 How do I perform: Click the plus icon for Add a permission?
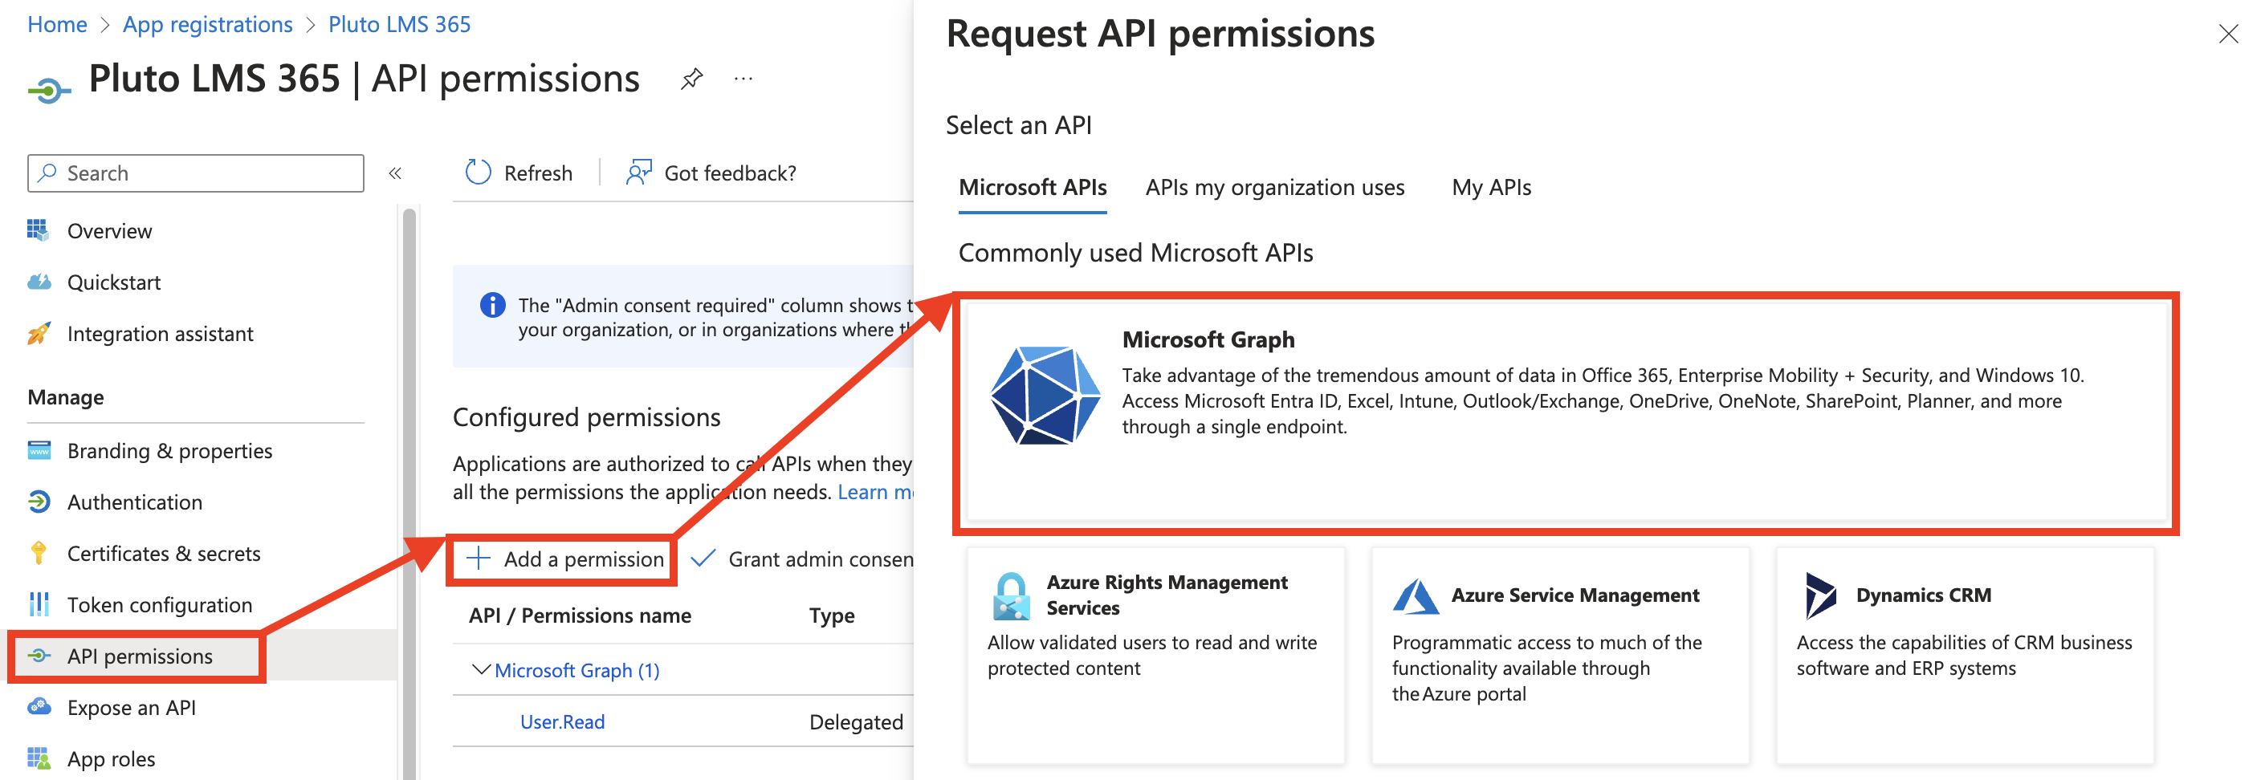(x=478, y=558)
